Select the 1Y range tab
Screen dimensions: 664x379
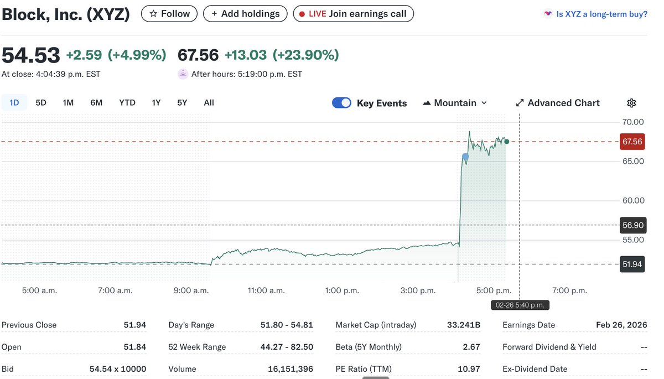click(156, 102)
